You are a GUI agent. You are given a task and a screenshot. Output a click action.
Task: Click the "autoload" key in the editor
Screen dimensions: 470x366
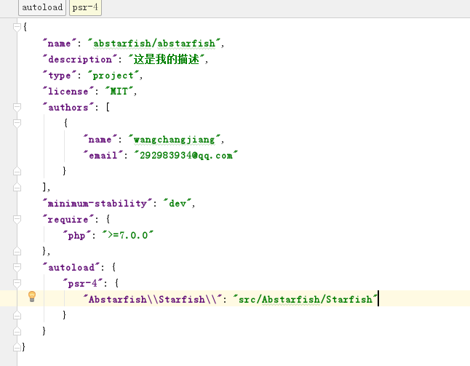71,267
